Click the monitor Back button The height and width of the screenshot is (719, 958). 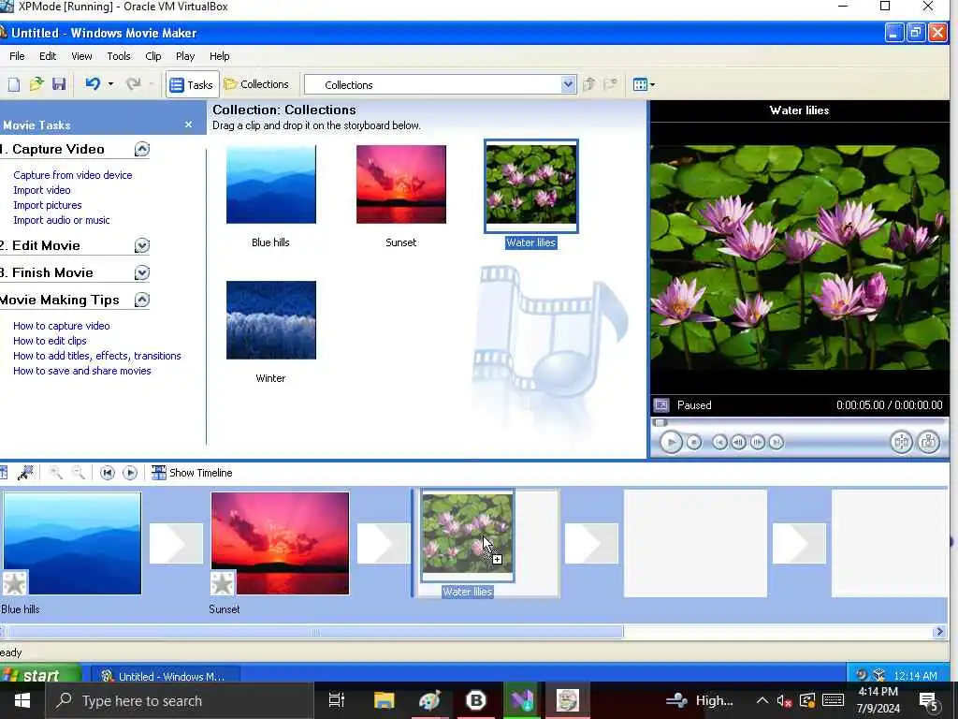[719, 442]
